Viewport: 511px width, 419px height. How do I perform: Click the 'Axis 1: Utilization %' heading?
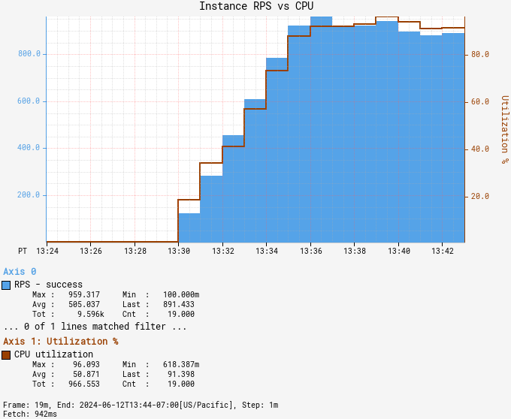pos(61,341)
